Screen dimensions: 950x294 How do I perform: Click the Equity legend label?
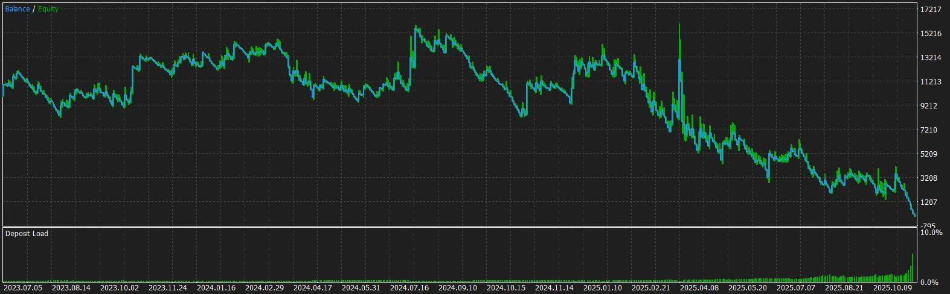pos(48,9)
